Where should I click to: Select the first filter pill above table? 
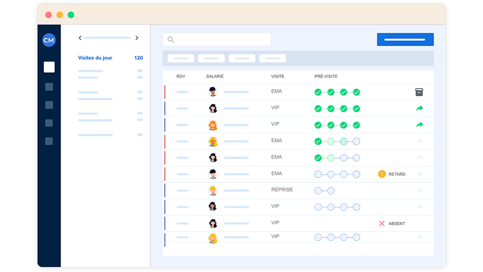181,58
